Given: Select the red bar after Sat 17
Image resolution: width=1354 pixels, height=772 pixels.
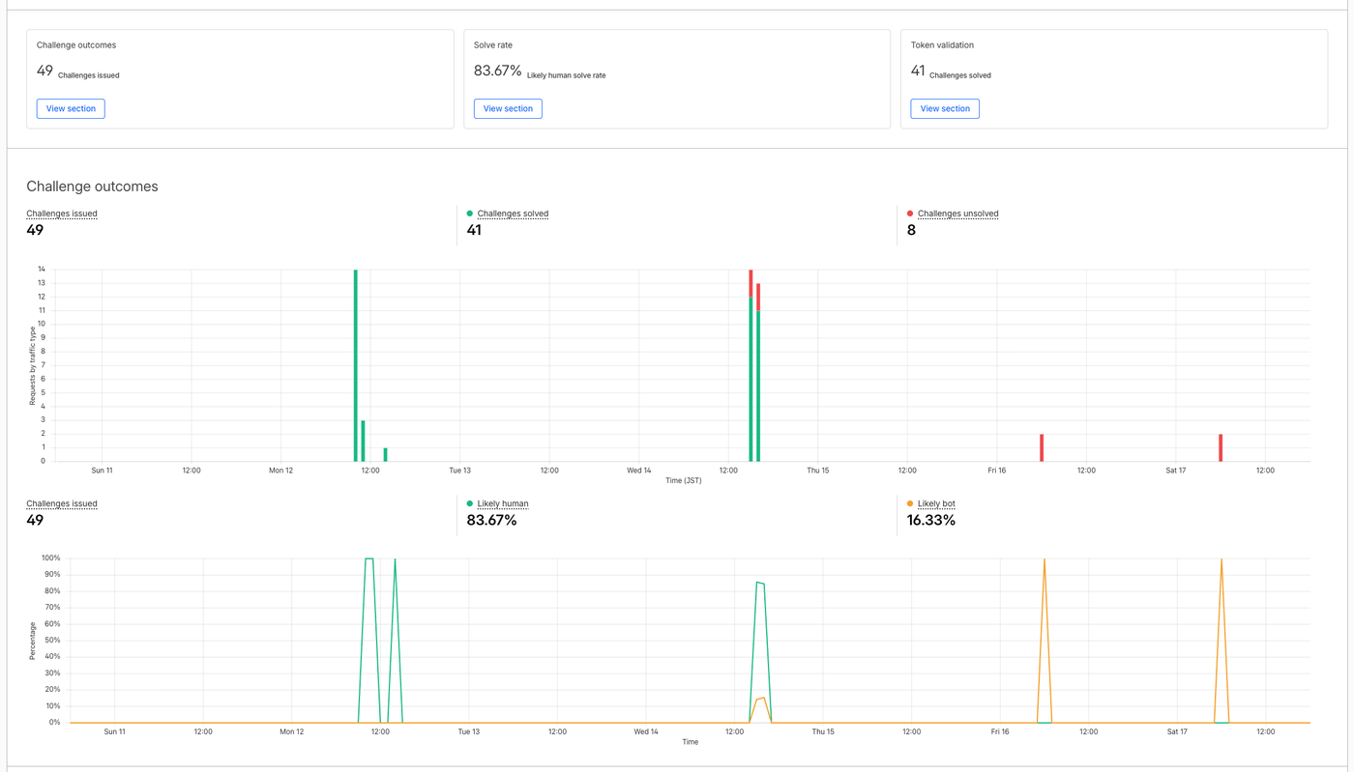Looking at the screenshot, I should pos(1221,447).
